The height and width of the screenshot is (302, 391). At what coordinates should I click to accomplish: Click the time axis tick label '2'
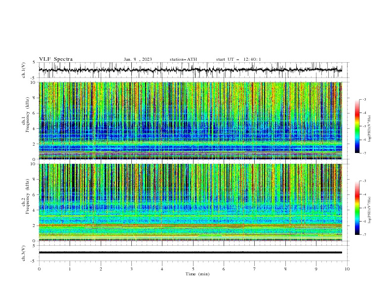coord(101,269)
